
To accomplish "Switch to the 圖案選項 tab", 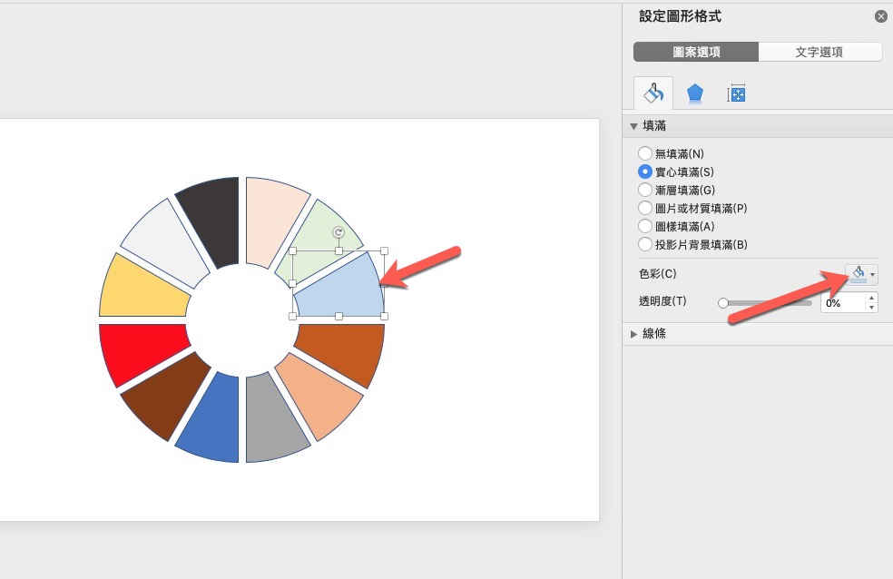I will [696, 52].
